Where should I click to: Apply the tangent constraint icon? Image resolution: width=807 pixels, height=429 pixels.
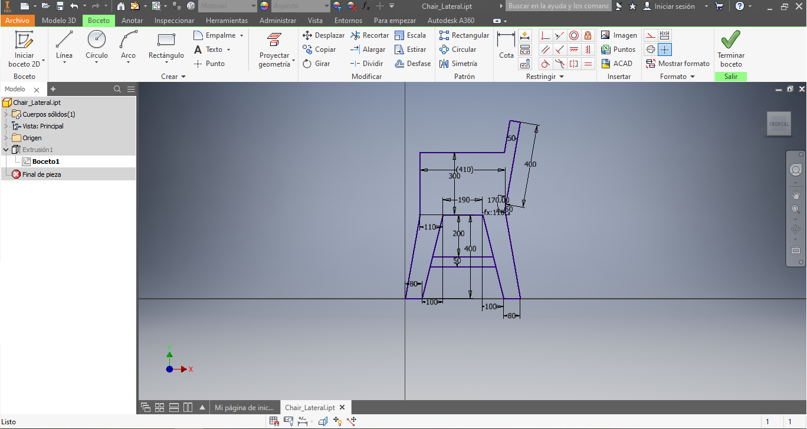pyautogui.click(x=546, y=64)
